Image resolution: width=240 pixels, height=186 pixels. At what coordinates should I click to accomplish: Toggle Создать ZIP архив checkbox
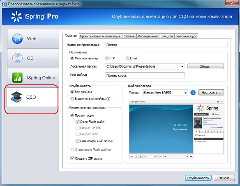72,159
